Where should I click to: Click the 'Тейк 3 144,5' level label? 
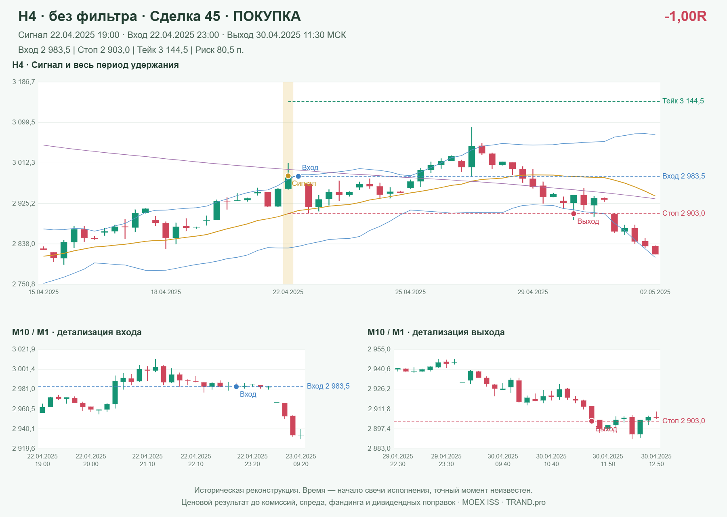click(x=683, y=101)
